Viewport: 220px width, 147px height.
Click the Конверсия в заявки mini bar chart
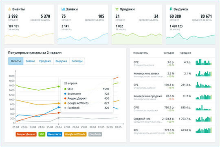[x=204, y=74]
